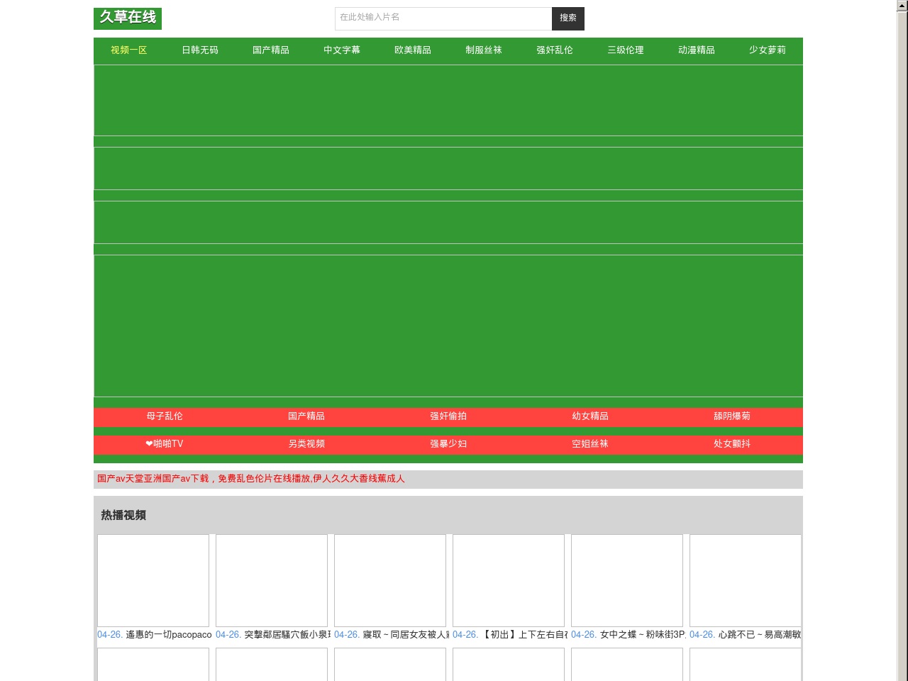Open the 日韩无码 navigation tab
908x681 pixels.
200,50
